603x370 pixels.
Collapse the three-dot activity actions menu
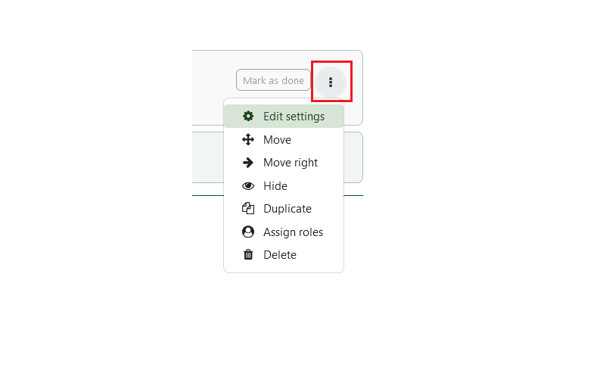(x=331, y=82)
